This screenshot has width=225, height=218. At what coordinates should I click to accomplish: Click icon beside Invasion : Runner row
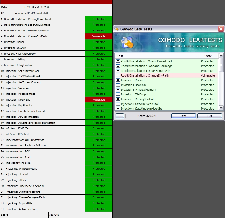coord(118,80)
